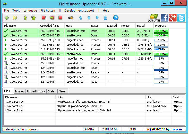The image size is (189, 134).
Task: Click the green arrow start upload icon
Action: tap(25, 18)
